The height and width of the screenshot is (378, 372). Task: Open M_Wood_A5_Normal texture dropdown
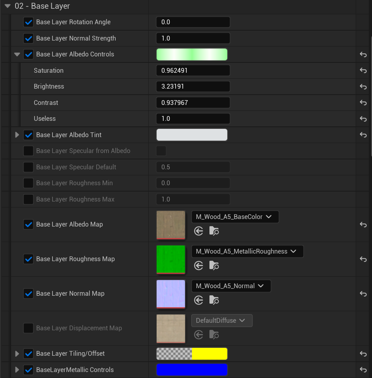click(231, 286)
